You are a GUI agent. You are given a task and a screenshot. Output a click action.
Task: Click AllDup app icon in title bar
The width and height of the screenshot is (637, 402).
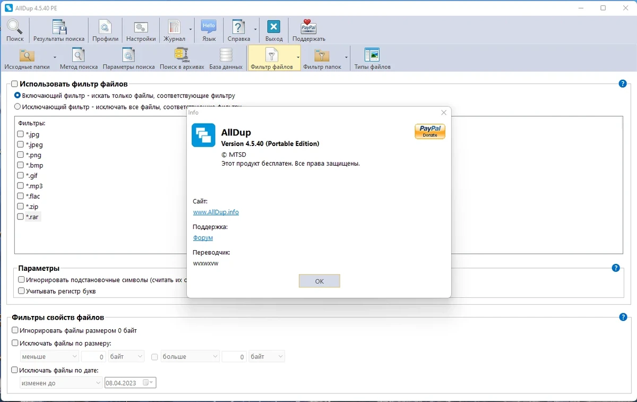(x=9, y=8)
